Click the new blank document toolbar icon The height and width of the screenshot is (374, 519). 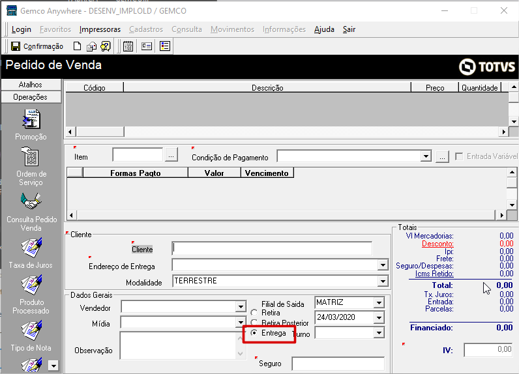(77, 46)
